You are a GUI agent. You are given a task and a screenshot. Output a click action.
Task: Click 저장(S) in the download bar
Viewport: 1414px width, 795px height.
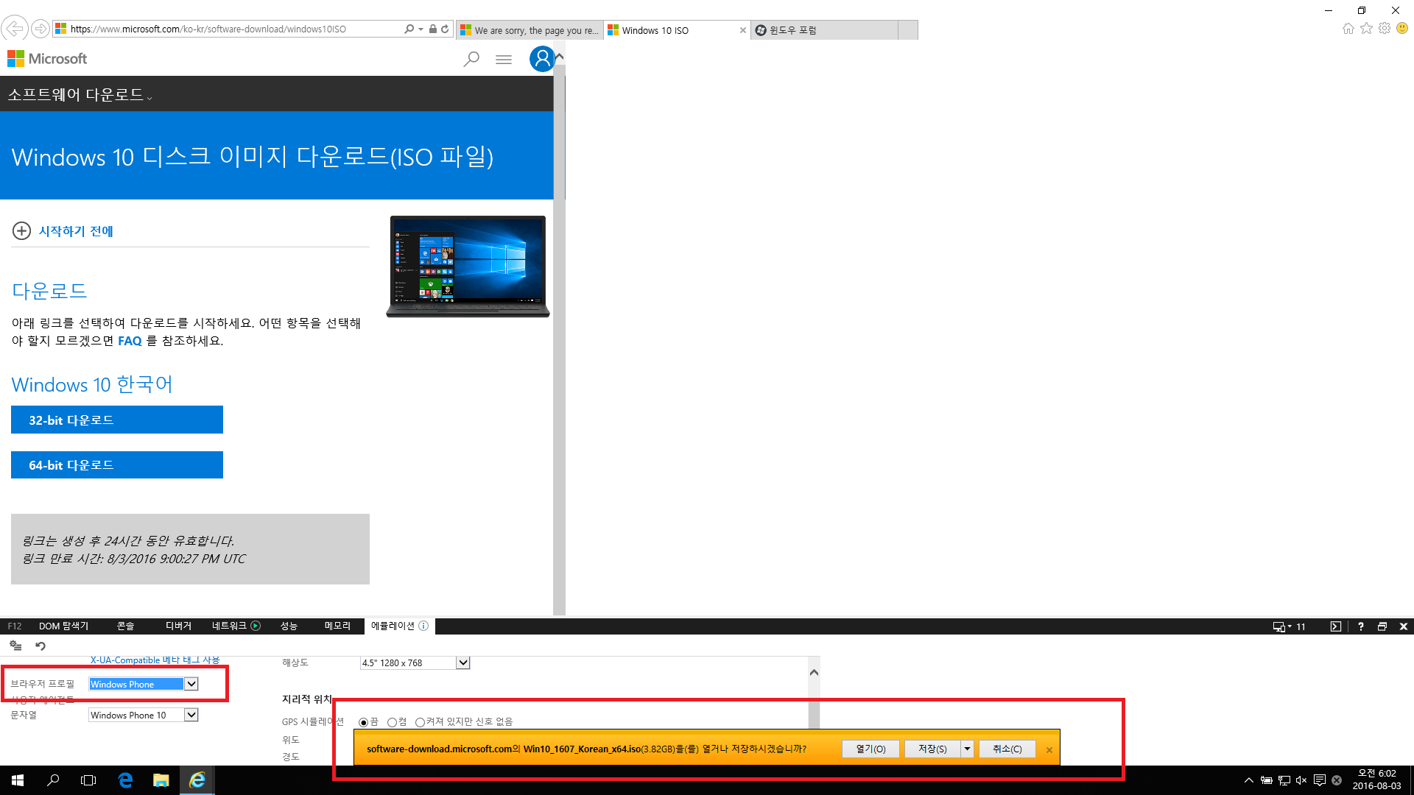click(932, 749)
